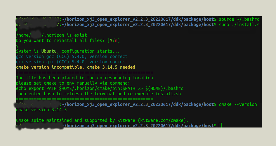
Task: Click the upper equals-sign separator line
Action: [84, 72]
